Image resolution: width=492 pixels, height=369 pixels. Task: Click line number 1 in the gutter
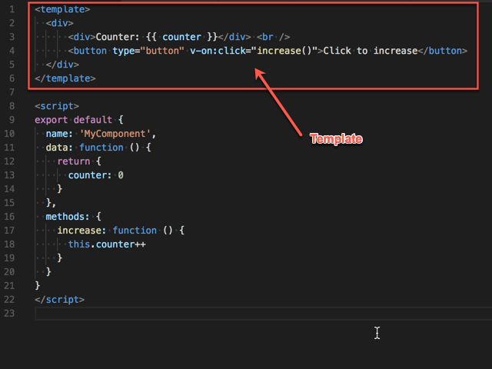coord(13,9)
